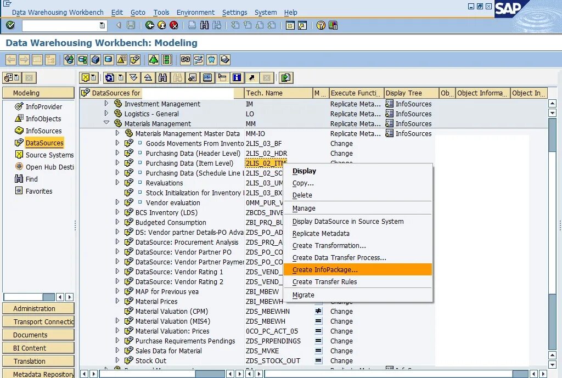Open the Transport Connection section button
This screenshot has height=378, width=562.
click(38, 321)
